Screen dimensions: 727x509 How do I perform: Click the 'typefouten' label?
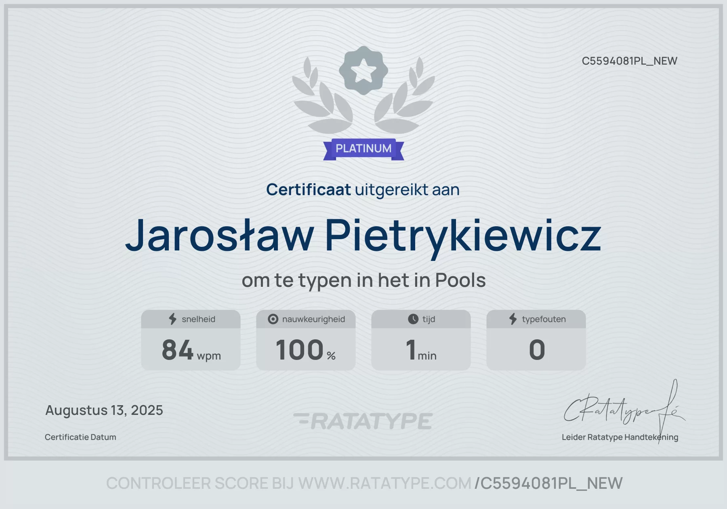pyautogui.click(x=544, y=319)
